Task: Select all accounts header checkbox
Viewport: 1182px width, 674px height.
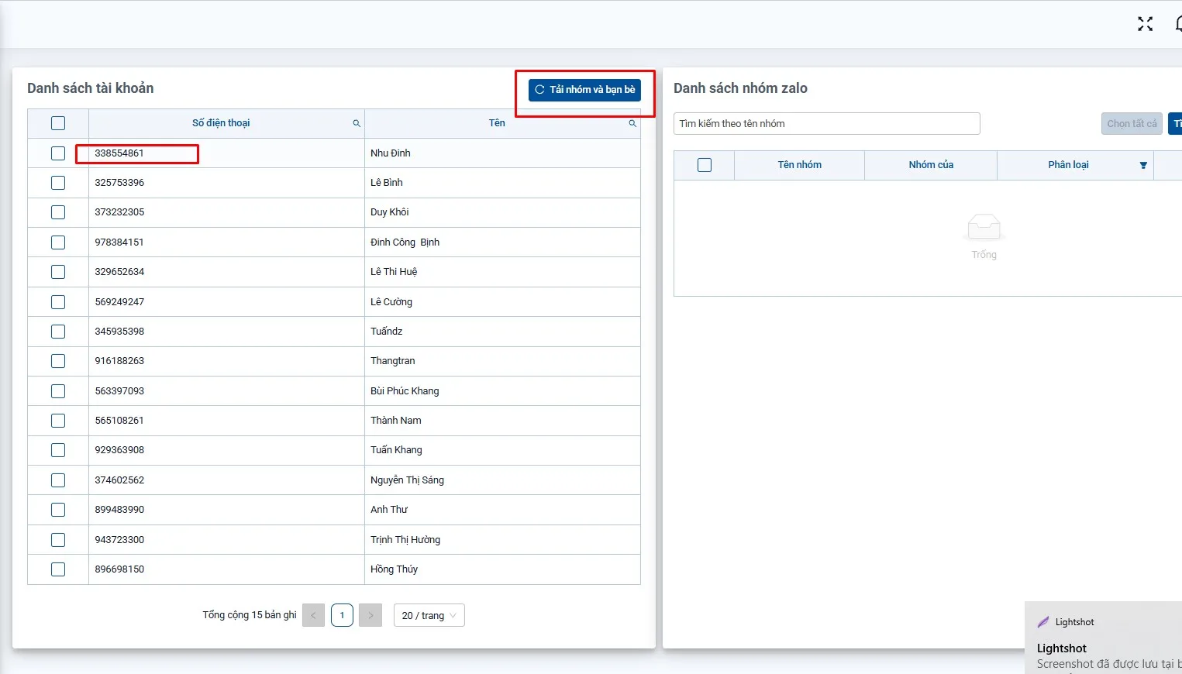Action: pyautogui.click(x=58, y=123)
